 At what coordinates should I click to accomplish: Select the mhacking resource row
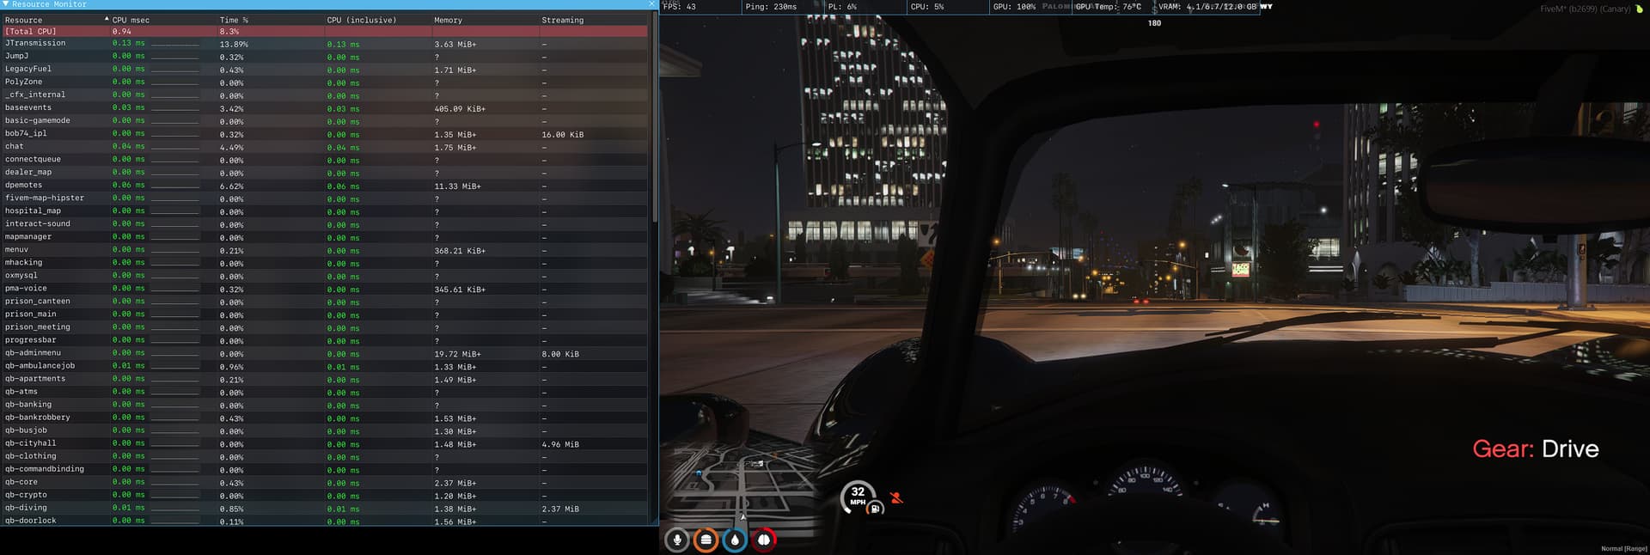325,263
